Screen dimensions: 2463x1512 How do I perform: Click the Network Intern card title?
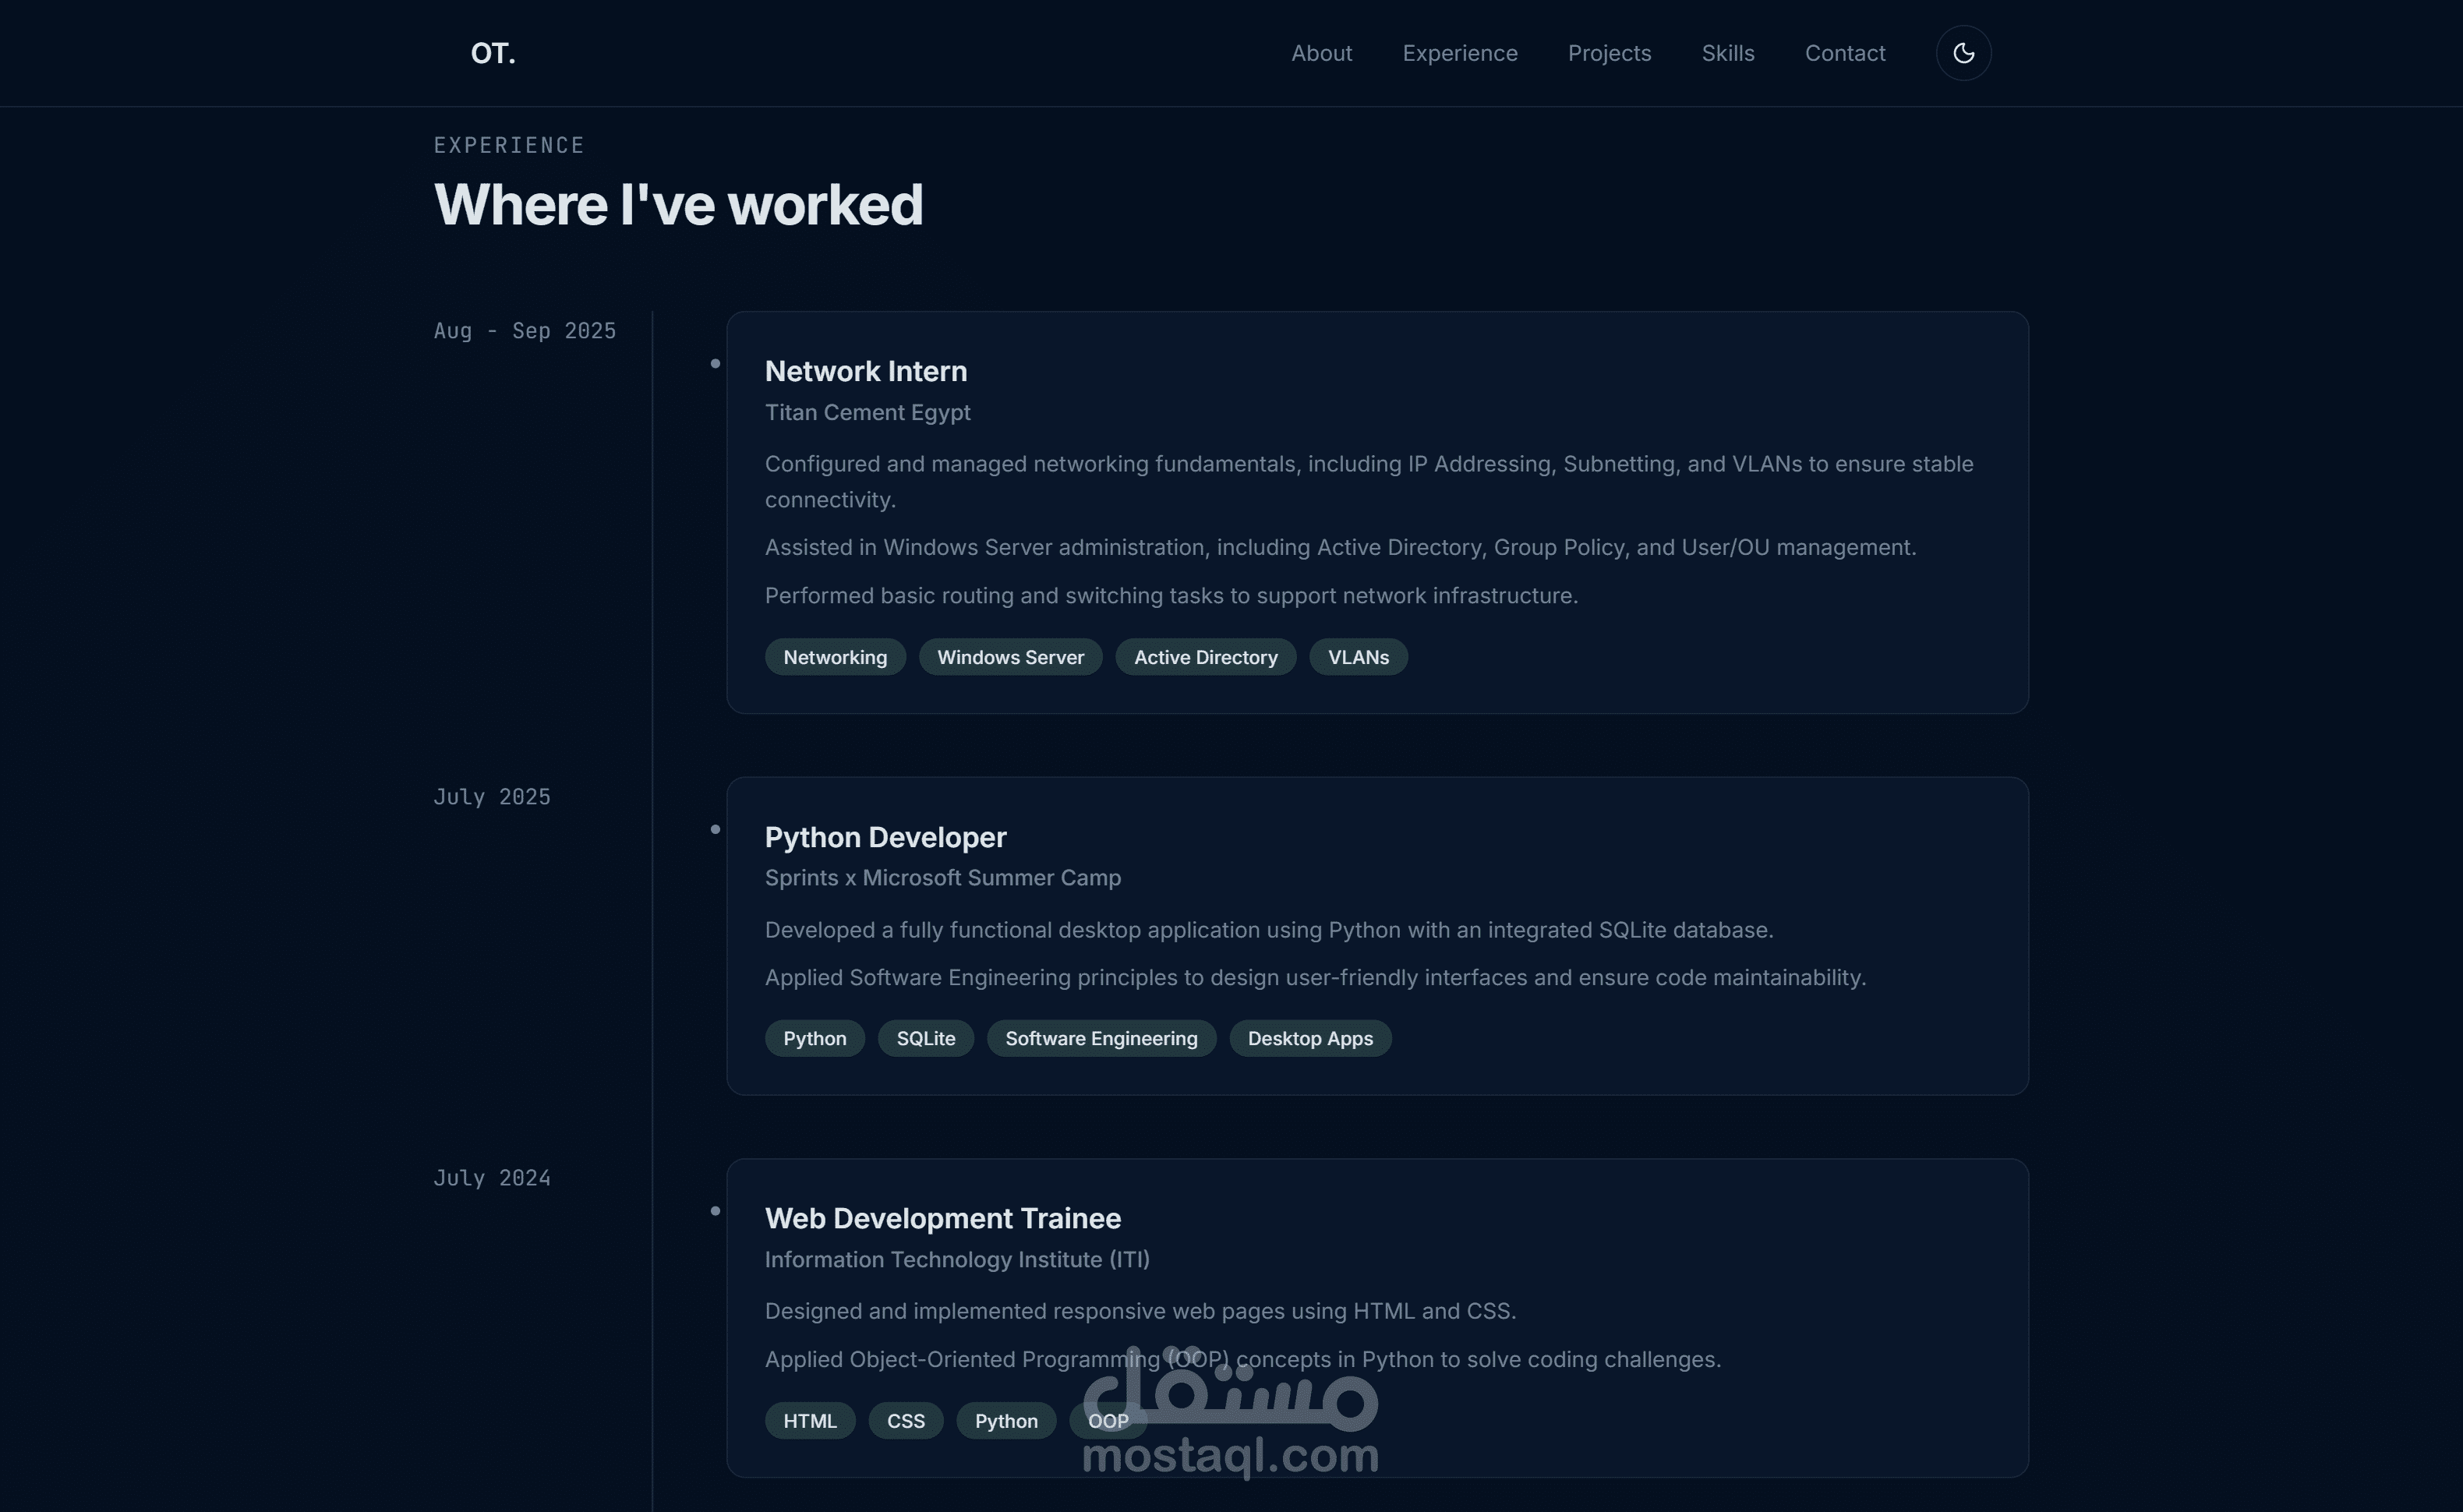865,371
